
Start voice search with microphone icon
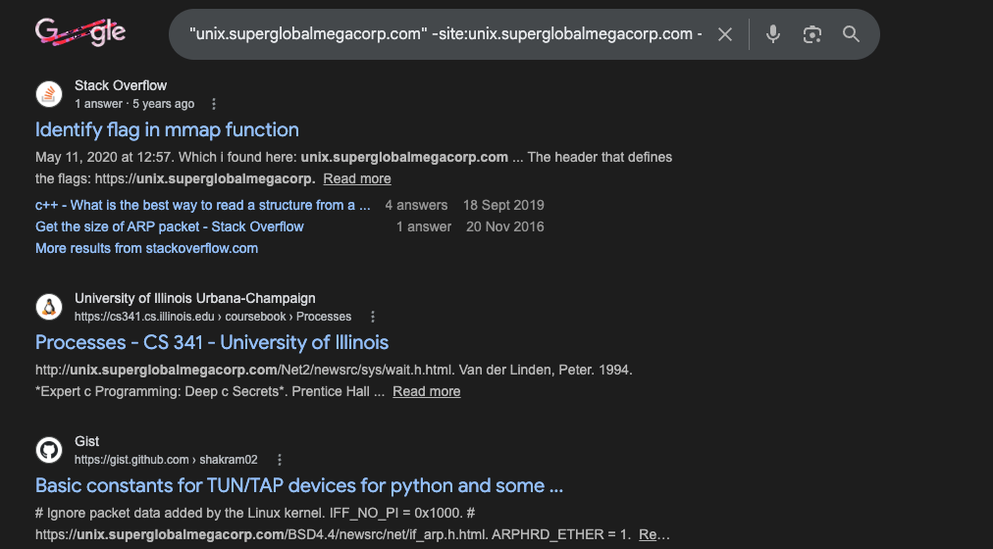click(x=773, y=34)
